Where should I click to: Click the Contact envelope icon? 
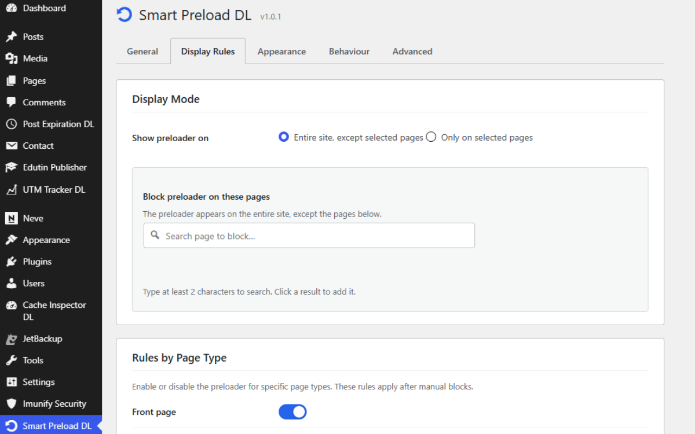11,146
